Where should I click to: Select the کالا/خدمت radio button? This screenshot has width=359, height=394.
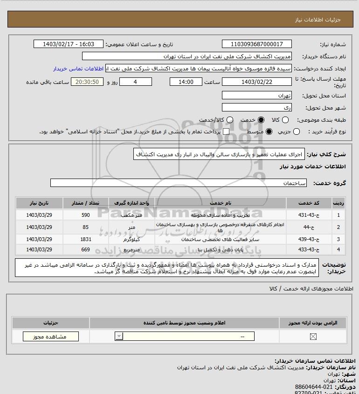click(x=229, y=120)
